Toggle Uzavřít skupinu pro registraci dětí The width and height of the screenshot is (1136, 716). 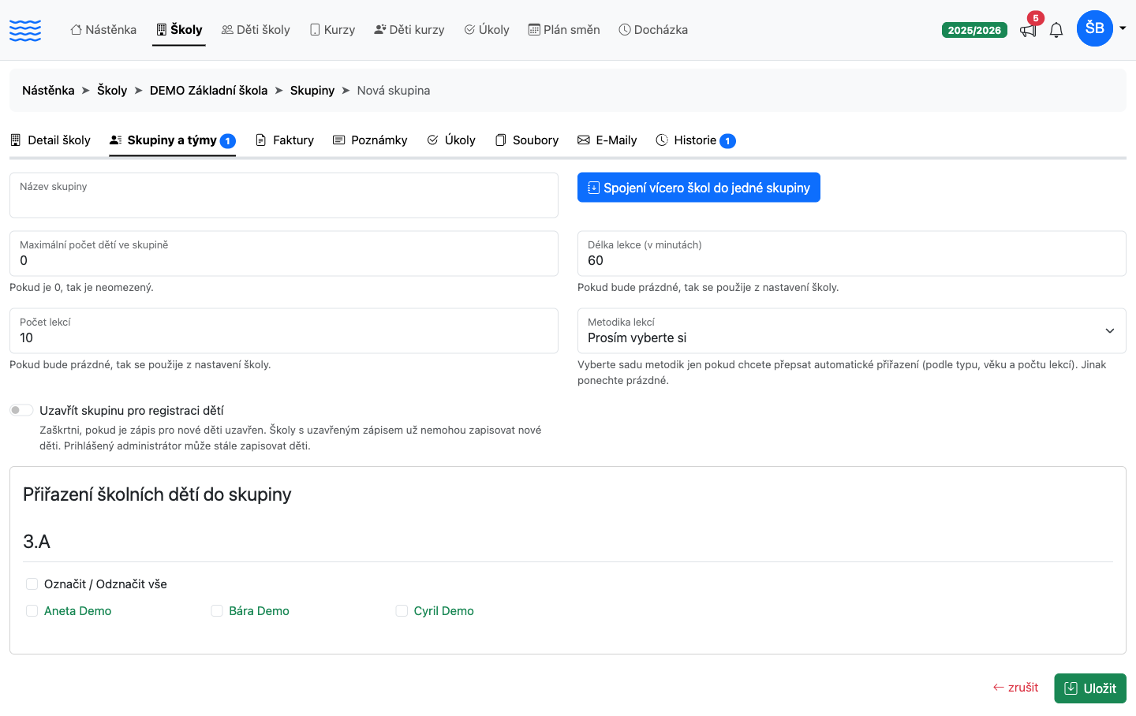click(21, 410)
